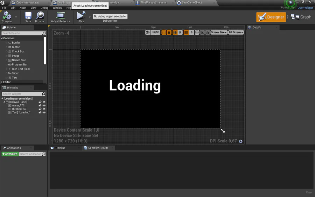Select Border in the palette
The height and width of the screenshot is (197, 315).
pyautogui.click(x=16, y=43)
